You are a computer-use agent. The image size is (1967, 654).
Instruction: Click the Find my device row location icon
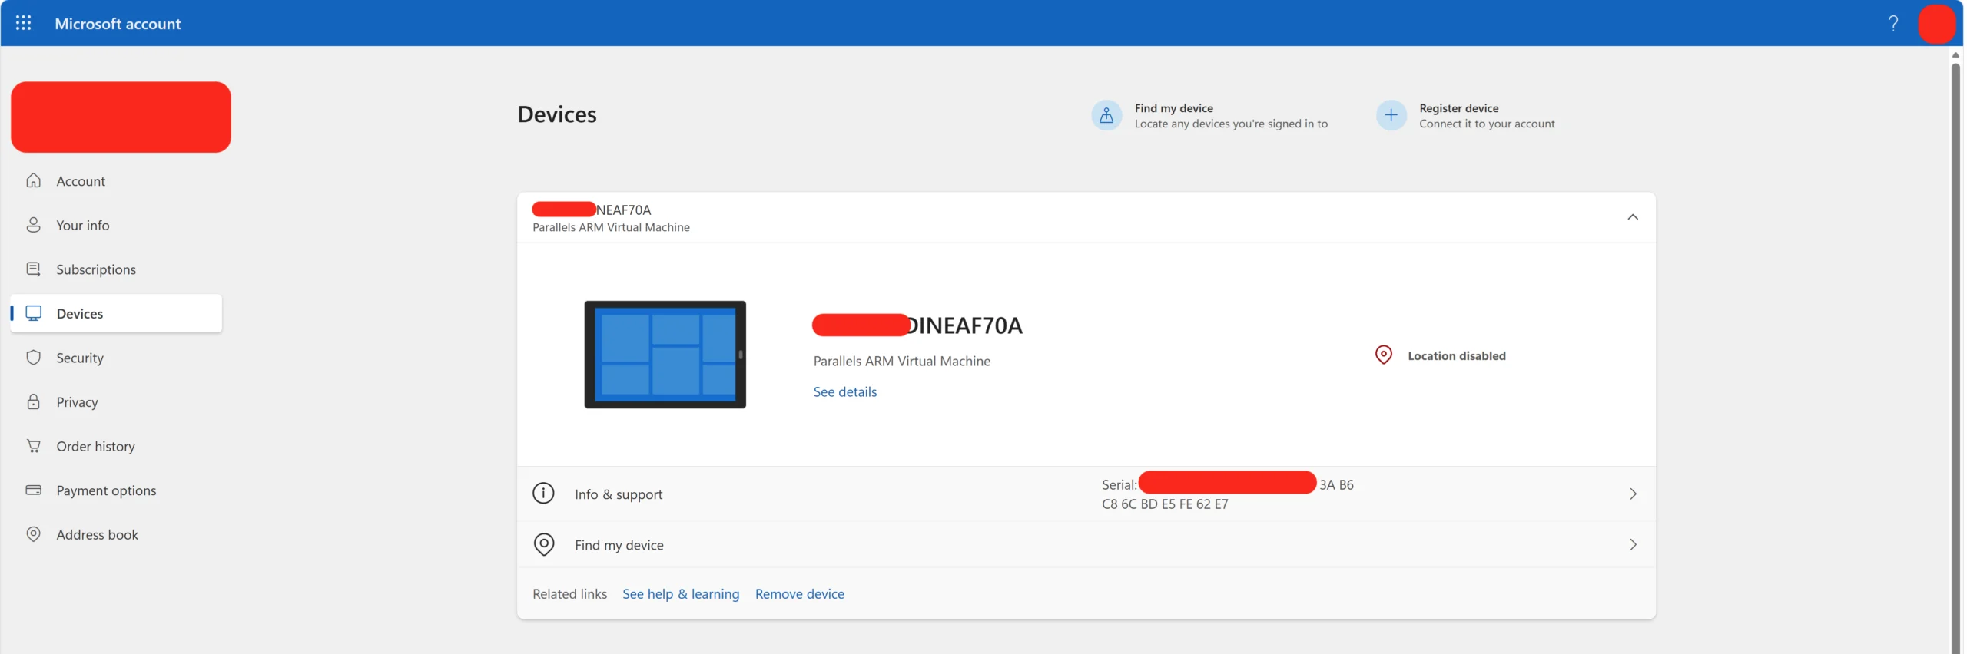tap(544, 544)
